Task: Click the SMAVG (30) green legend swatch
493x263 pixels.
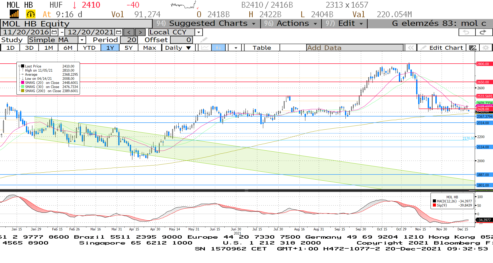Action: (x=23, y=87)
